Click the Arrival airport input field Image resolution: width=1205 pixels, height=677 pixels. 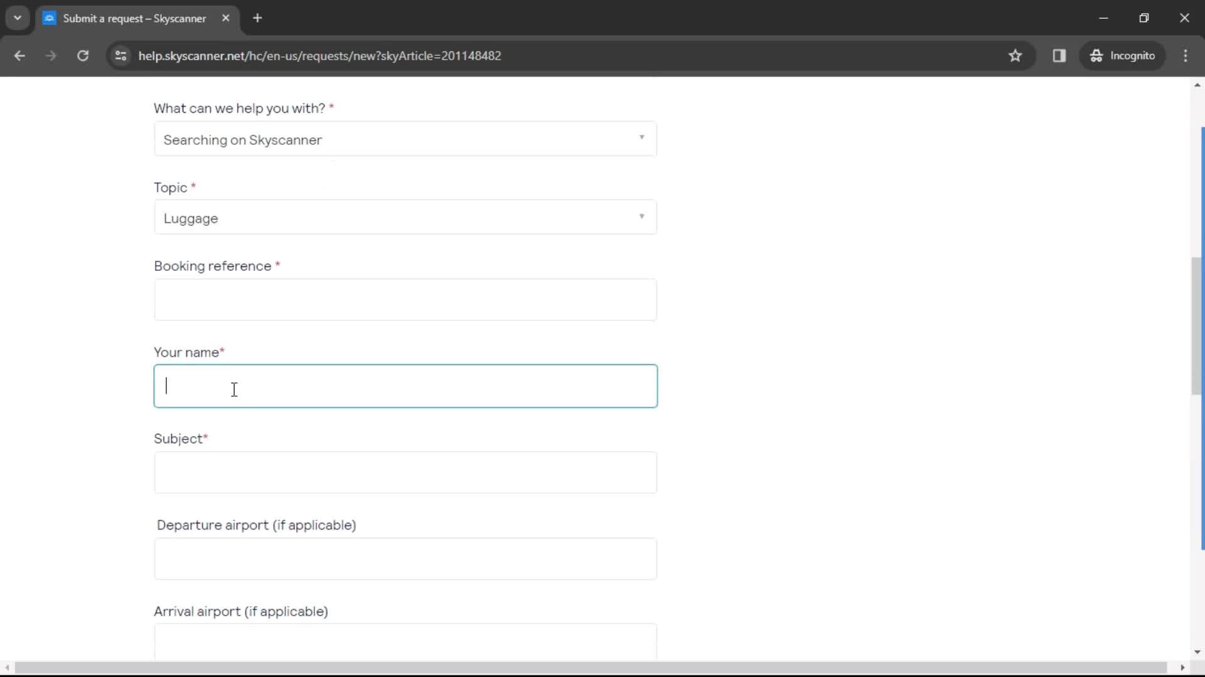[x=405, y=641]
